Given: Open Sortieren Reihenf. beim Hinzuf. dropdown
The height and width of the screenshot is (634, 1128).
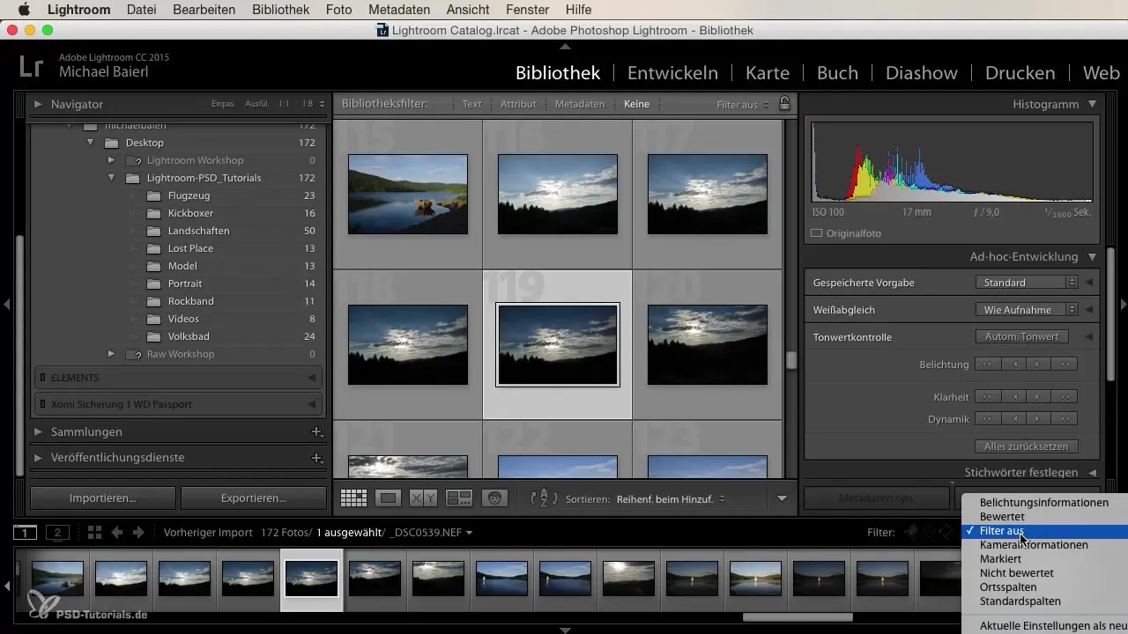Looking at the screenshot, I should coord(671,498).
